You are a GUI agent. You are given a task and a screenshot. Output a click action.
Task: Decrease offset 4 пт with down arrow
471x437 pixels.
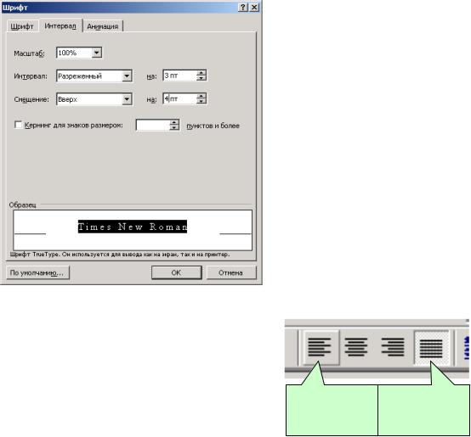[x=201, y=101]
